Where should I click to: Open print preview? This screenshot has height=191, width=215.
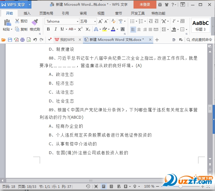pyautogui.click(x=29, y=40)
